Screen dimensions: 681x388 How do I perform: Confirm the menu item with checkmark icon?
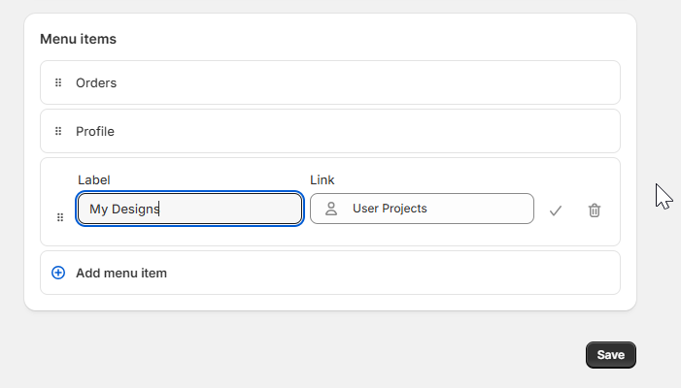click(x=556, y=210)
